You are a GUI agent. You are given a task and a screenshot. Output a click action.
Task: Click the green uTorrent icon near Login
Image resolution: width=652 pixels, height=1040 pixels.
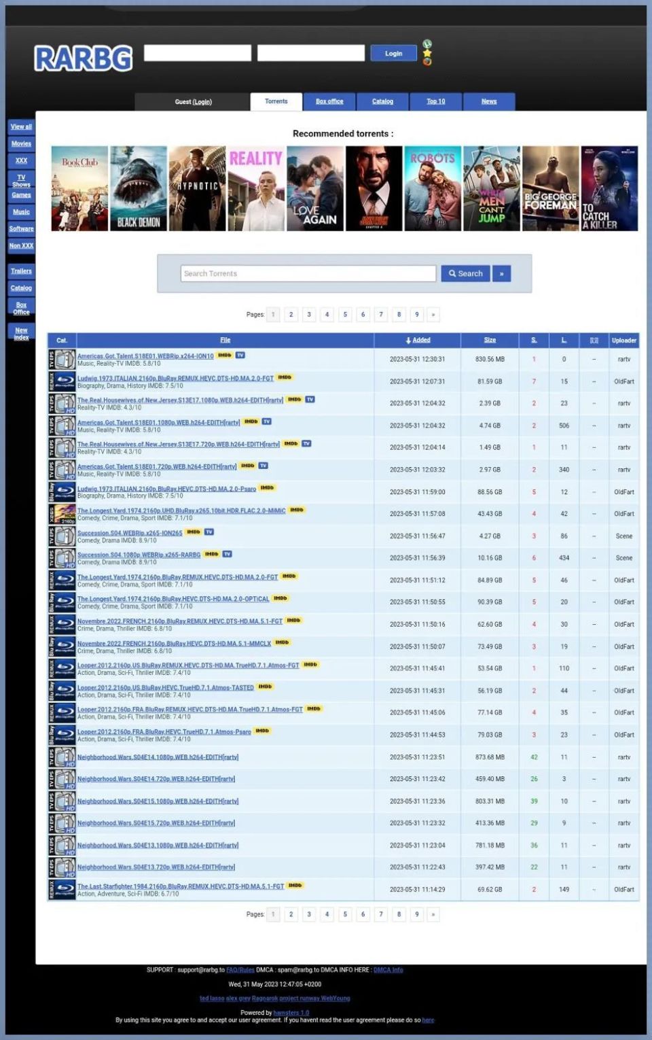(x=427, y=44)
